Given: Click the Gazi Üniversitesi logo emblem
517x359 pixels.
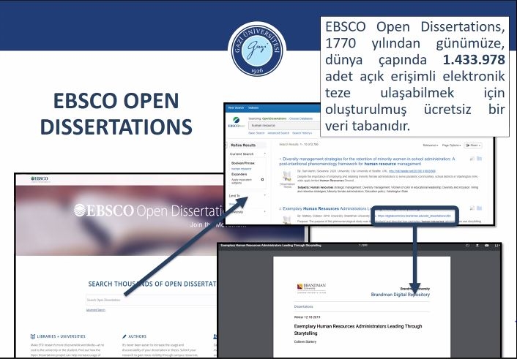Looking at the screenshot, I should (257, 50).
